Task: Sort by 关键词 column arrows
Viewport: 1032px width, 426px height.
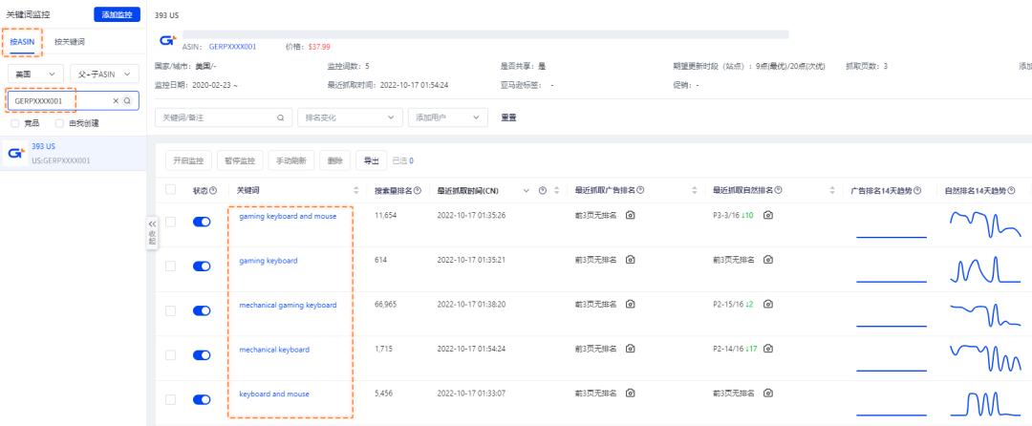Action: point(357,191)
